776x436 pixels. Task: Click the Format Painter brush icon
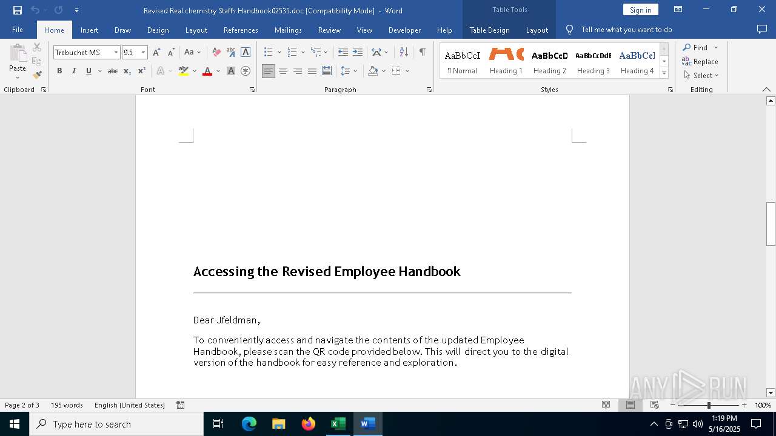(37, 75)
